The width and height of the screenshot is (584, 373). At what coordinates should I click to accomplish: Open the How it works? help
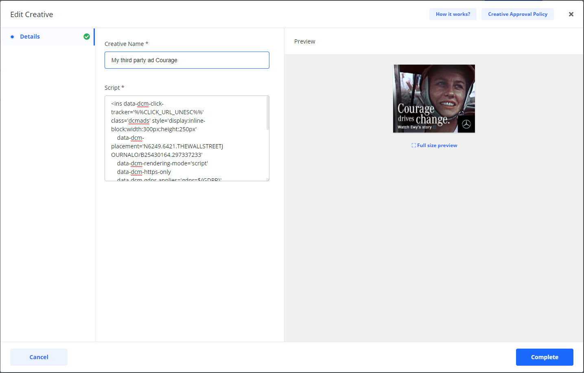(453, 14)
